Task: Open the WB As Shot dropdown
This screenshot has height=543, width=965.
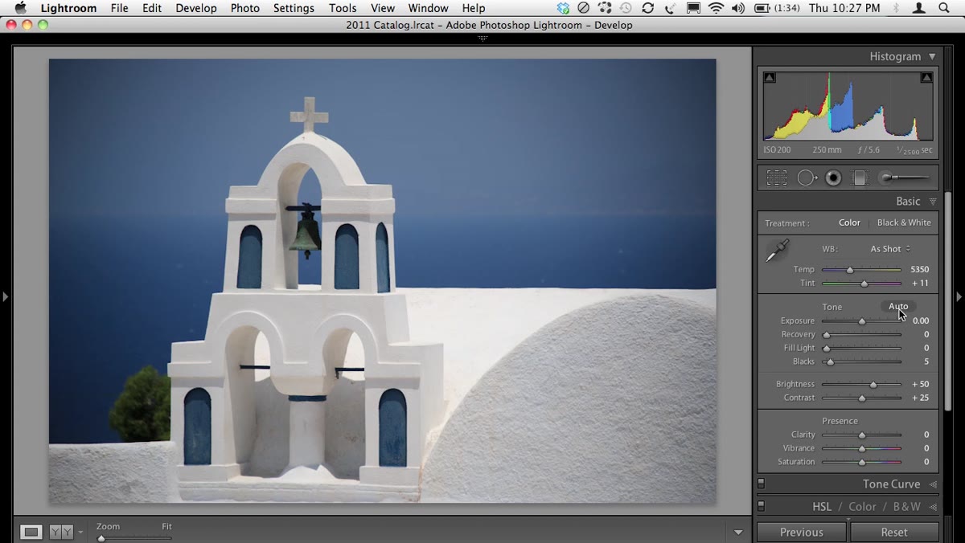Action: click(890, 249)
